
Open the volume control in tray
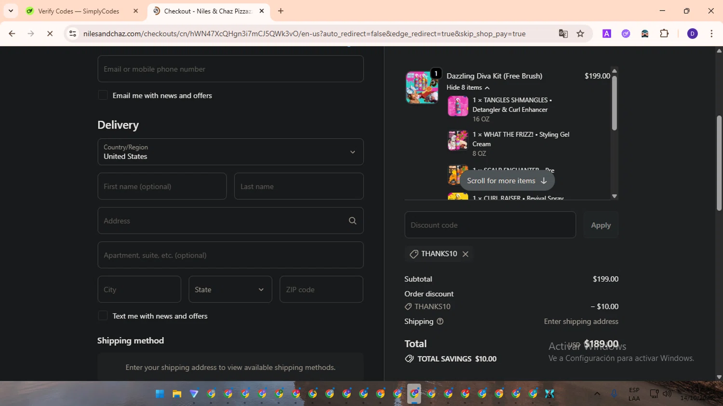point(667,394)
